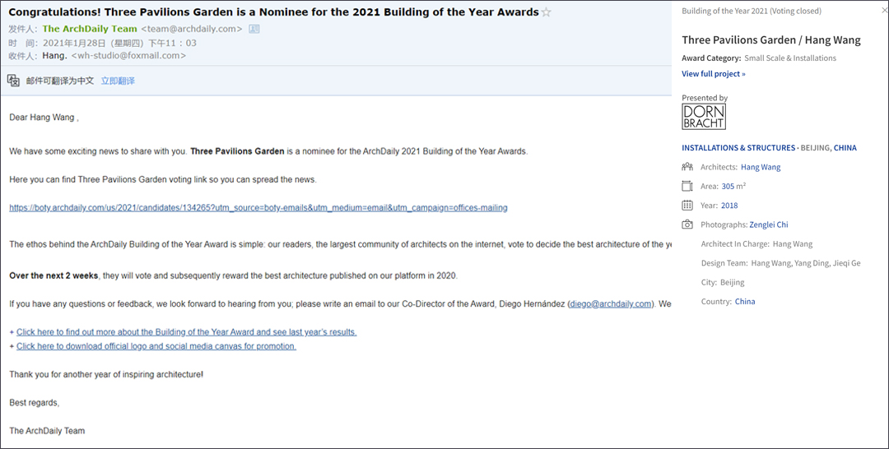Click Building of the Year 2021 (Voting closed) text
The height and width of the screenshot is (449, 889).
pos(752,11)
